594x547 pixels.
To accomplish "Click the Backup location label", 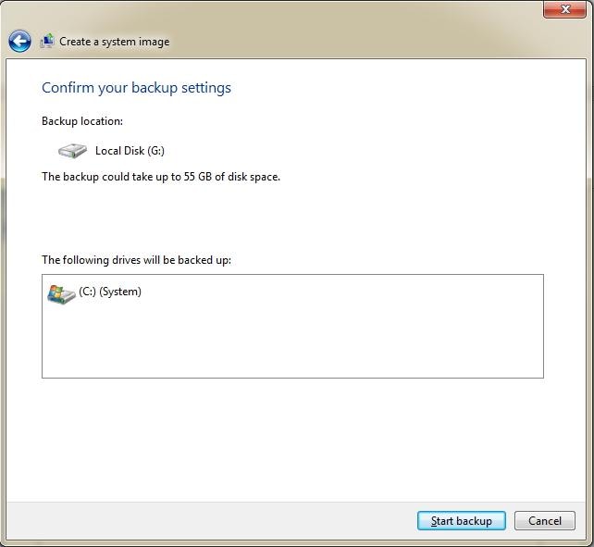I will tap(82, 121).
